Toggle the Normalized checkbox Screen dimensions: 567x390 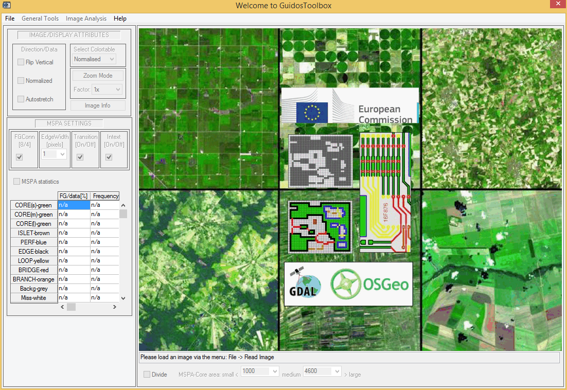click(x=21, y=81)
